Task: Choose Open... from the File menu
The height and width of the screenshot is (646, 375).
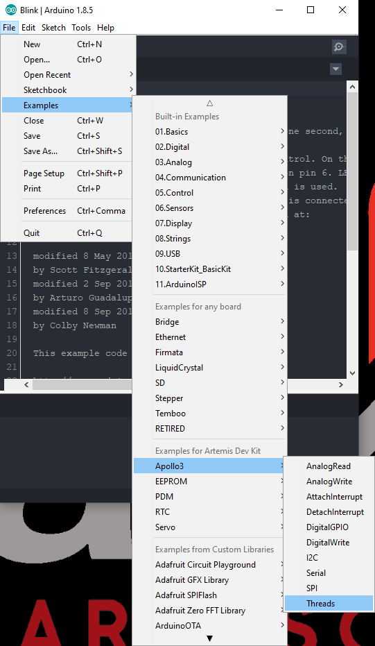Action: [x=68, y=60]
